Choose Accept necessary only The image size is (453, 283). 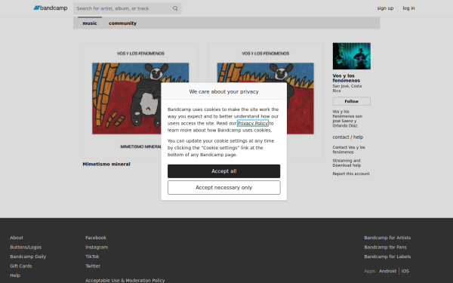(224, 188)
